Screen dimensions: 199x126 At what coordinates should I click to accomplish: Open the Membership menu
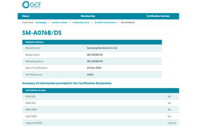coord(88,16)
